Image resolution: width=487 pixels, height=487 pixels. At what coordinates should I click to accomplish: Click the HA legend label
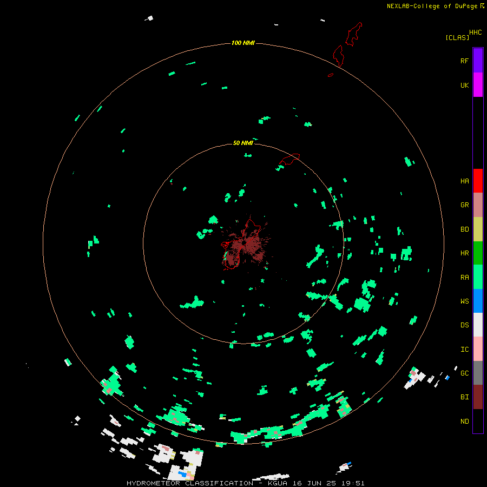pyautogui.click(x=464, y=181)
